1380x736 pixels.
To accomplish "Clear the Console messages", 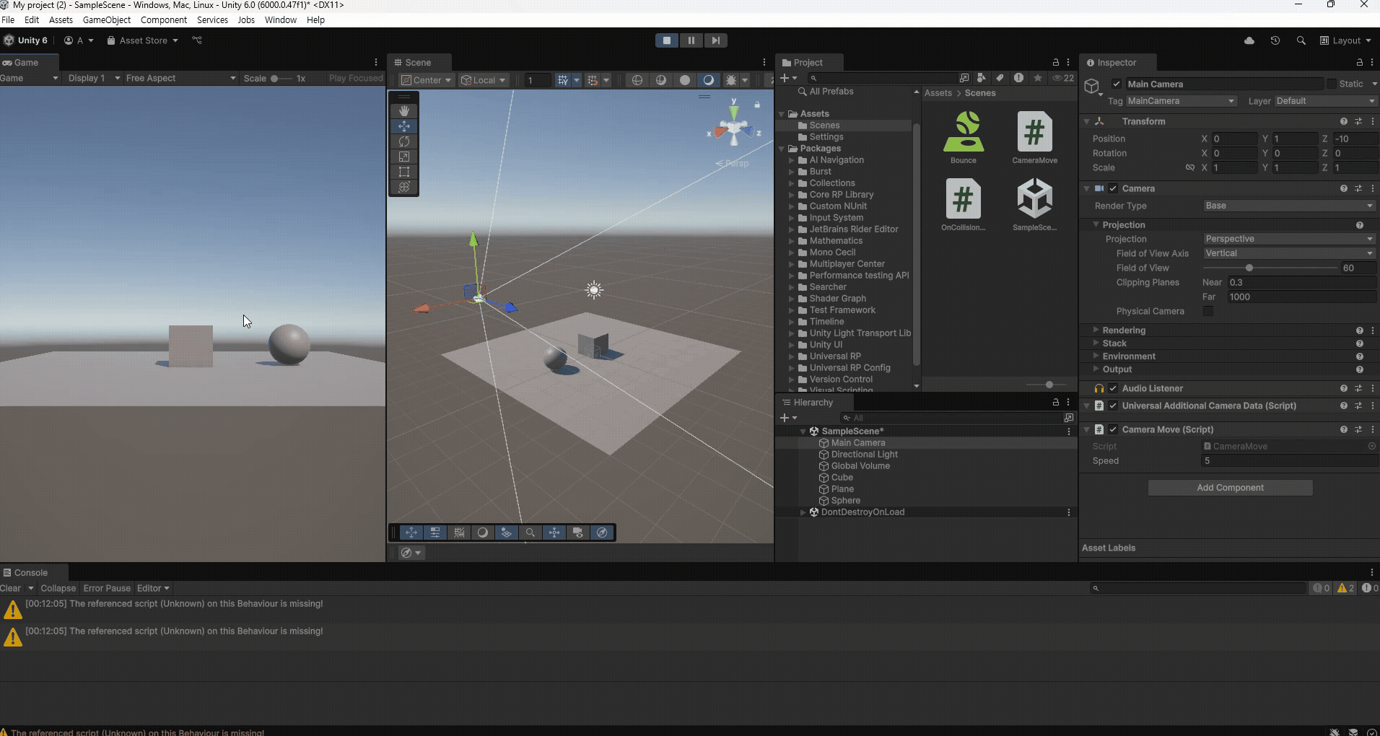I will tap(11, 588).
